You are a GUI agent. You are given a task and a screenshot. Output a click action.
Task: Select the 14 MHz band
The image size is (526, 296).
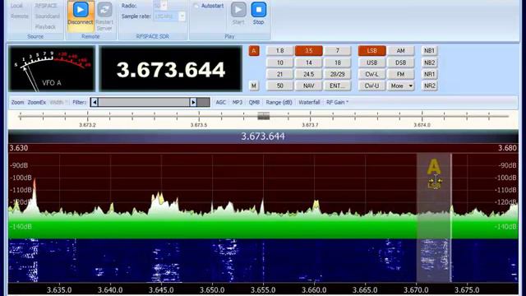click(x=309, y=62)
